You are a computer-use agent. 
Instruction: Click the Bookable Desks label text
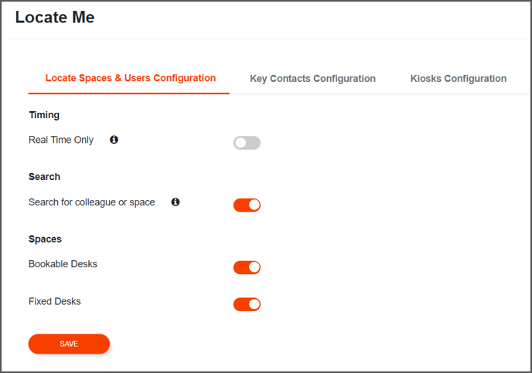[63, 264]
